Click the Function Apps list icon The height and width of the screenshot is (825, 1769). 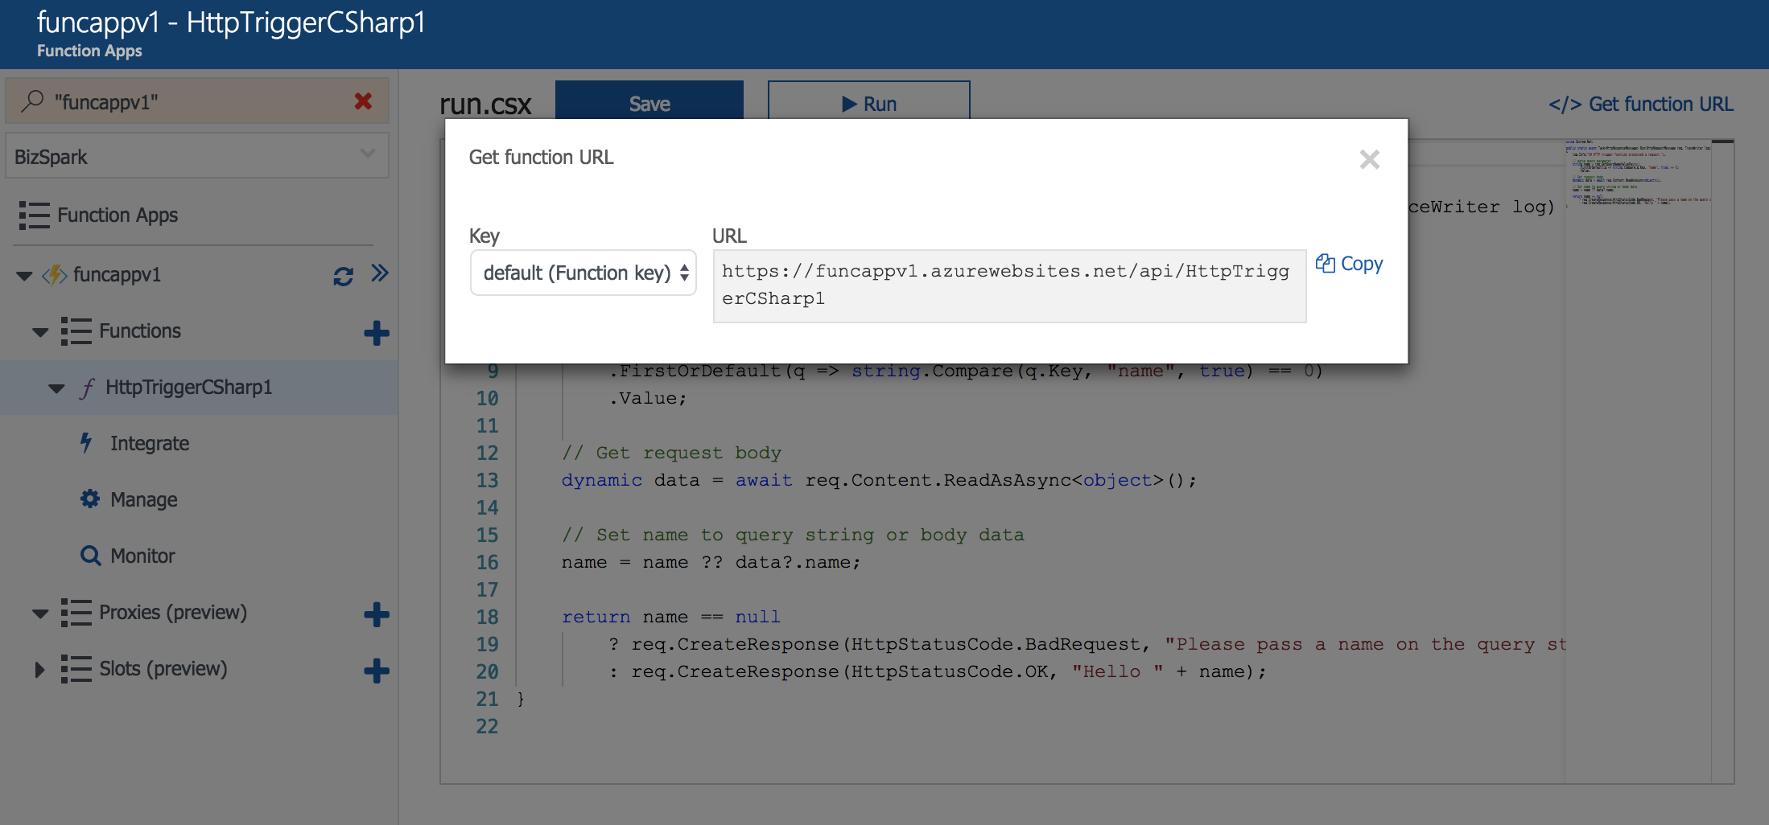35,215
